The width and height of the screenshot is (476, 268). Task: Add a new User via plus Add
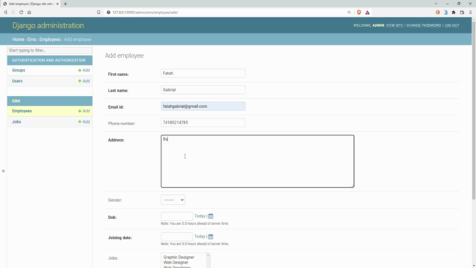(84, 81)
